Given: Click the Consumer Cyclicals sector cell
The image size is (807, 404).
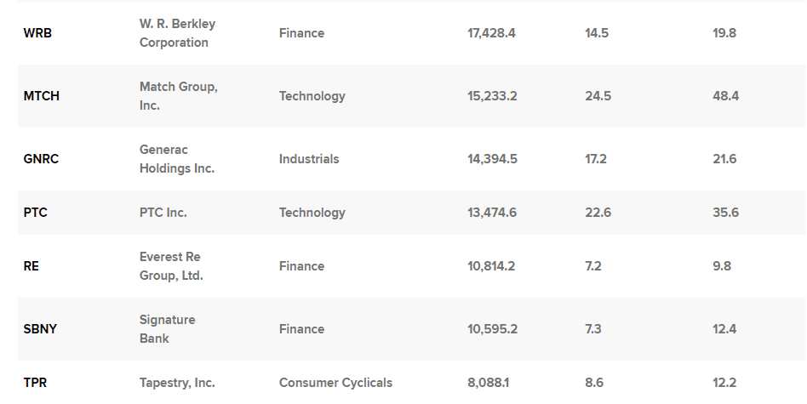Looking at the screenshot, I should coord(336,383).
